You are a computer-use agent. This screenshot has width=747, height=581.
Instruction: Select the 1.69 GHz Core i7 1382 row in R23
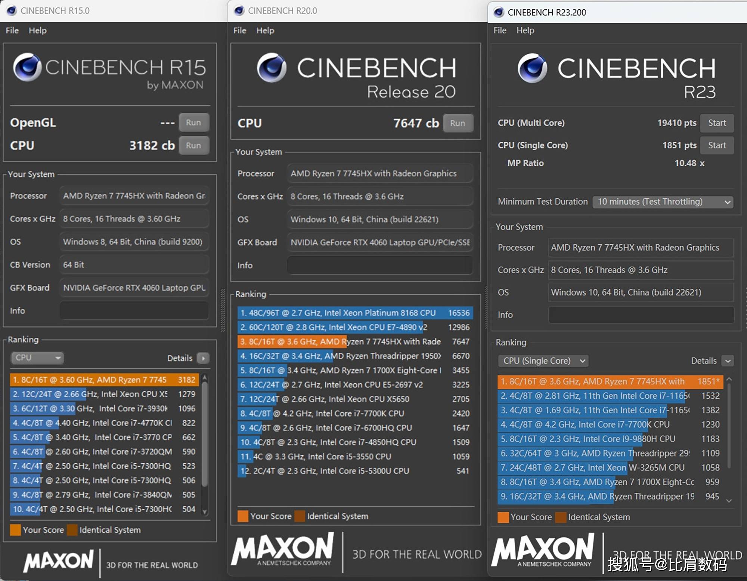(610, 410)
